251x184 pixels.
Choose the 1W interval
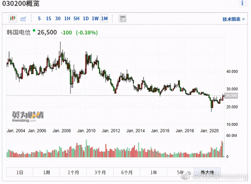pyautogui.click(x=95, y=19)
